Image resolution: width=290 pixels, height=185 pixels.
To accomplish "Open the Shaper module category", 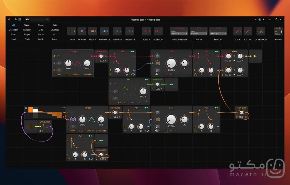I will coord(27,34).
